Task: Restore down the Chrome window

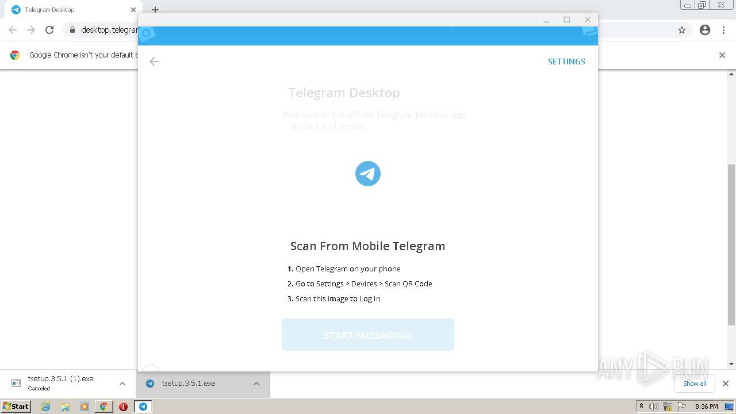Action: coord(702,5)
